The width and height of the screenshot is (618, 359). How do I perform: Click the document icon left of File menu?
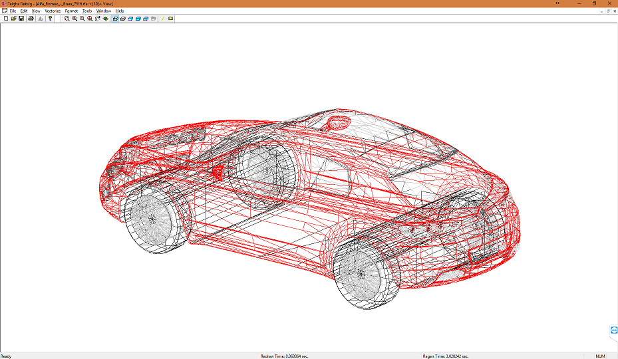(5, 11)
